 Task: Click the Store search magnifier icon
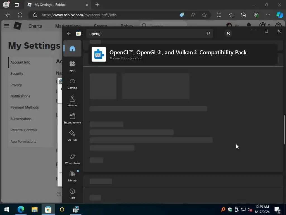(x=208, y=34)
